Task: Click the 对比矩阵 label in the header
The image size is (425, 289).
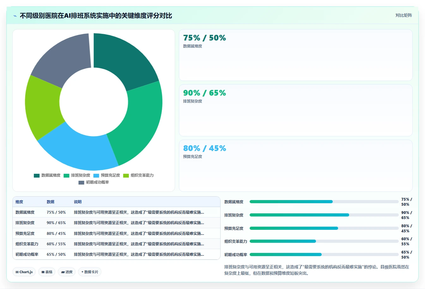Action: (404, 15)
